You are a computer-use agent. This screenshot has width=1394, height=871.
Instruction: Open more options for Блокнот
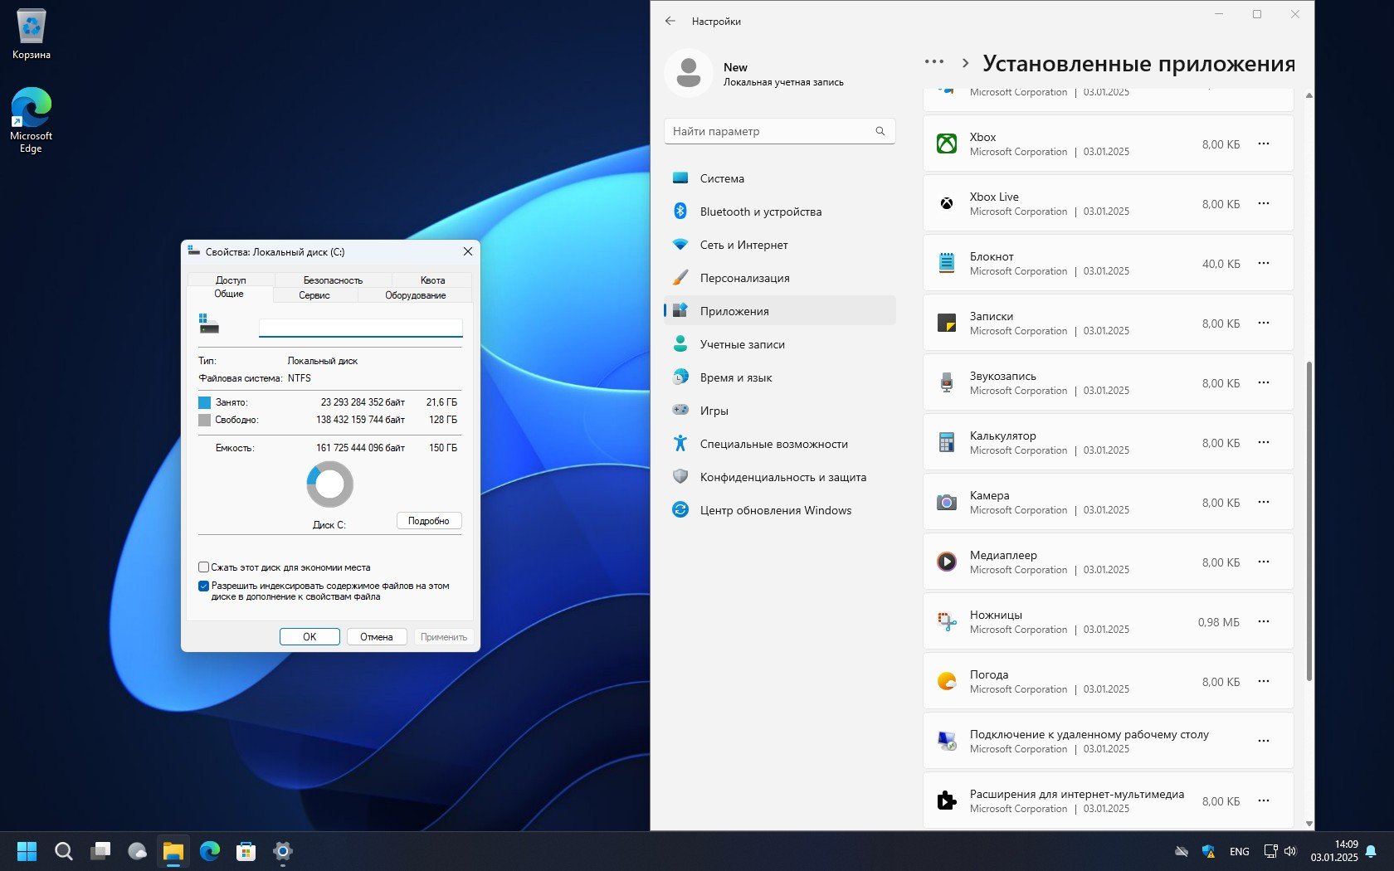tap(1263, 263)
